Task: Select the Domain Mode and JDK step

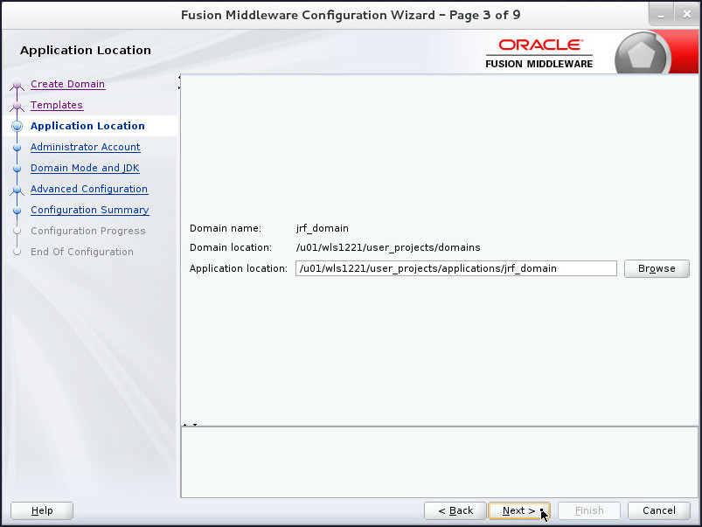Action: (x=84, y=168)
